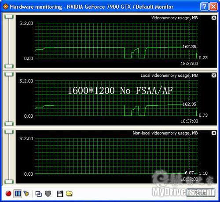Click bottom slider handle beside Non-local videomemory graph

[9, 182]
